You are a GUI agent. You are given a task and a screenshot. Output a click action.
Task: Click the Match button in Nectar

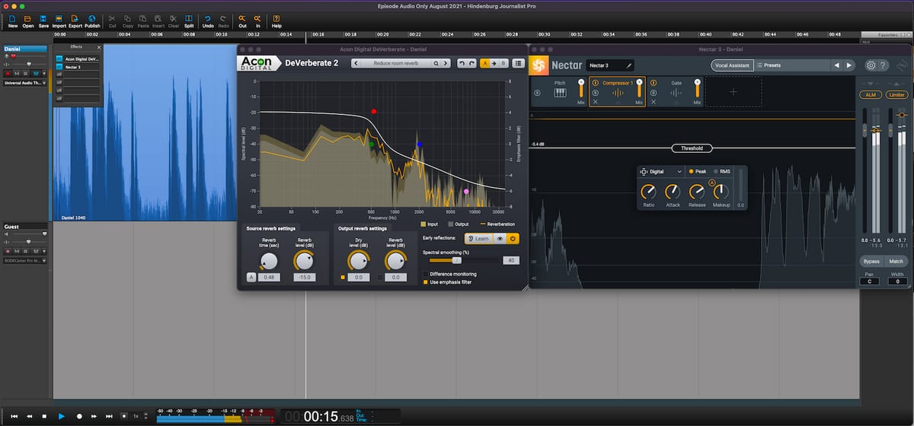point(896,261)
